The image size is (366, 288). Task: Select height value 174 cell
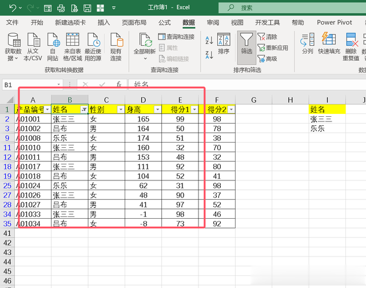click(x=144, y=138)
